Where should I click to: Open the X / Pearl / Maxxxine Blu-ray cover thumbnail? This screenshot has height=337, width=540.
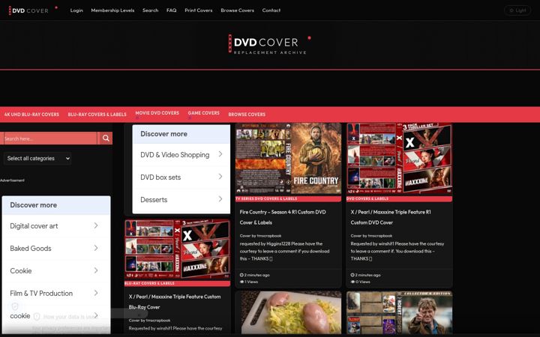[x=177, y=249]
